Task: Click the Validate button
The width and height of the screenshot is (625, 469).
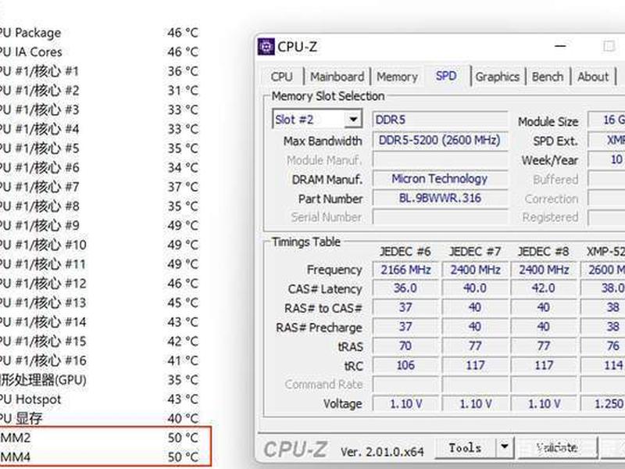Action: (x=557, y=448)
